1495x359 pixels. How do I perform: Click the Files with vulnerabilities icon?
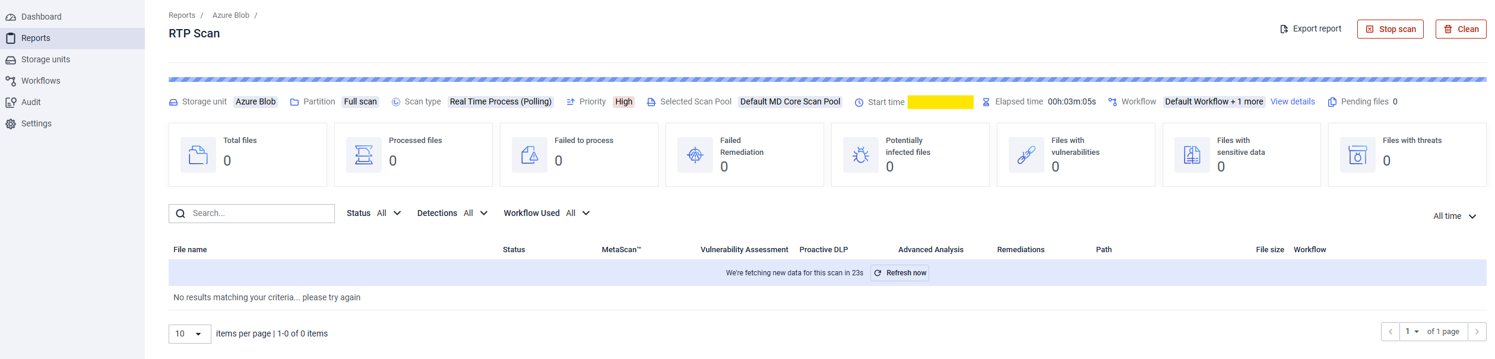tap(1026, 155)
